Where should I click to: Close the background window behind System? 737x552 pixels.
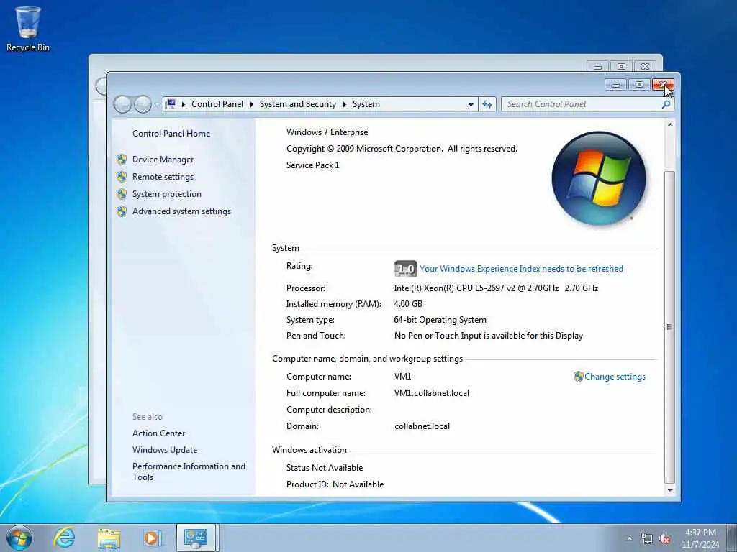645,66
